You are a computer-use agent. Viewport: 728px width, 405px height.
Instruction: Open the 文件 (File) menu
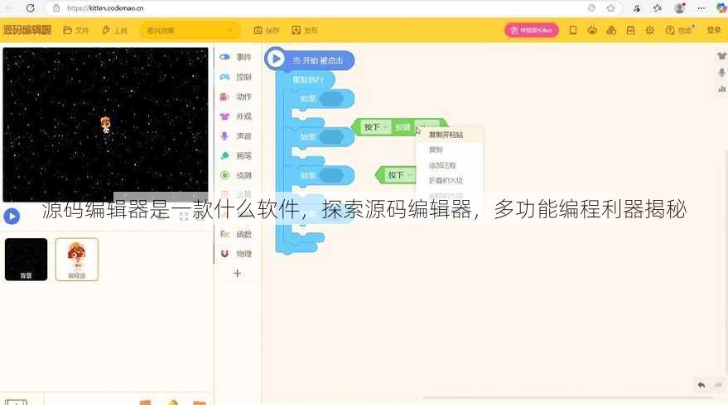75,30
